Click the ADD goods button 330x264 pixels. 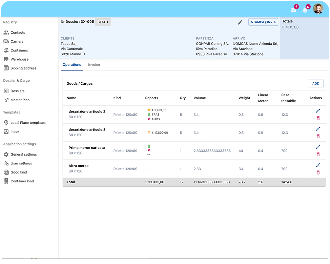pyautogui.click(x=316, y=84)
